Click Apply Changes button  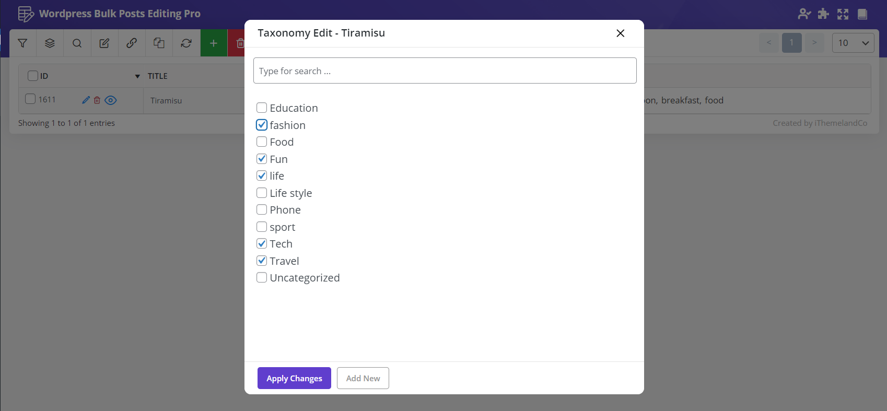click(x=294, y=378)
